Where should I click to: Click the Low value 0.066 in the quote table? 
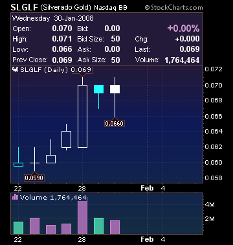pos(62,49)
